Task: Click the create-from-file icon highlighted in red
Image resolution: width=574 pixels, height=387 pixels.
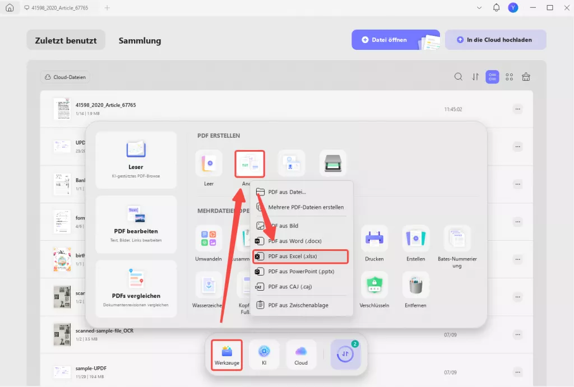Action: [249, 164]
